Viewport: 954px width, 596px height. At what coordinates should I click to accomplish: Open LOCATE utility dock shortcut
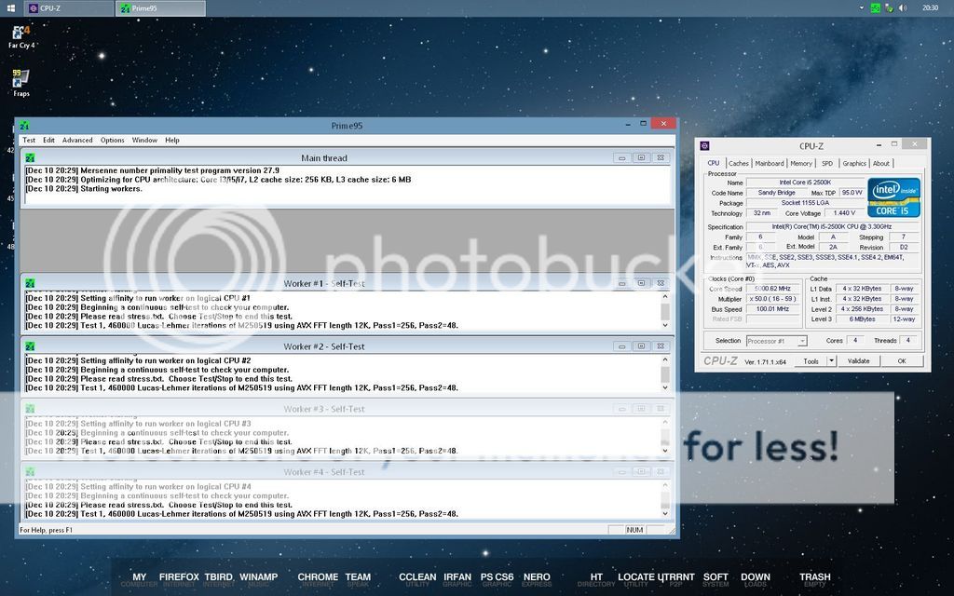click(635, 579)
